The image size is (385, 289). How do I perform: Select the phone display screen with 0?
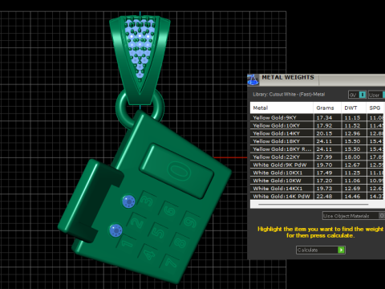click(176, 171)
